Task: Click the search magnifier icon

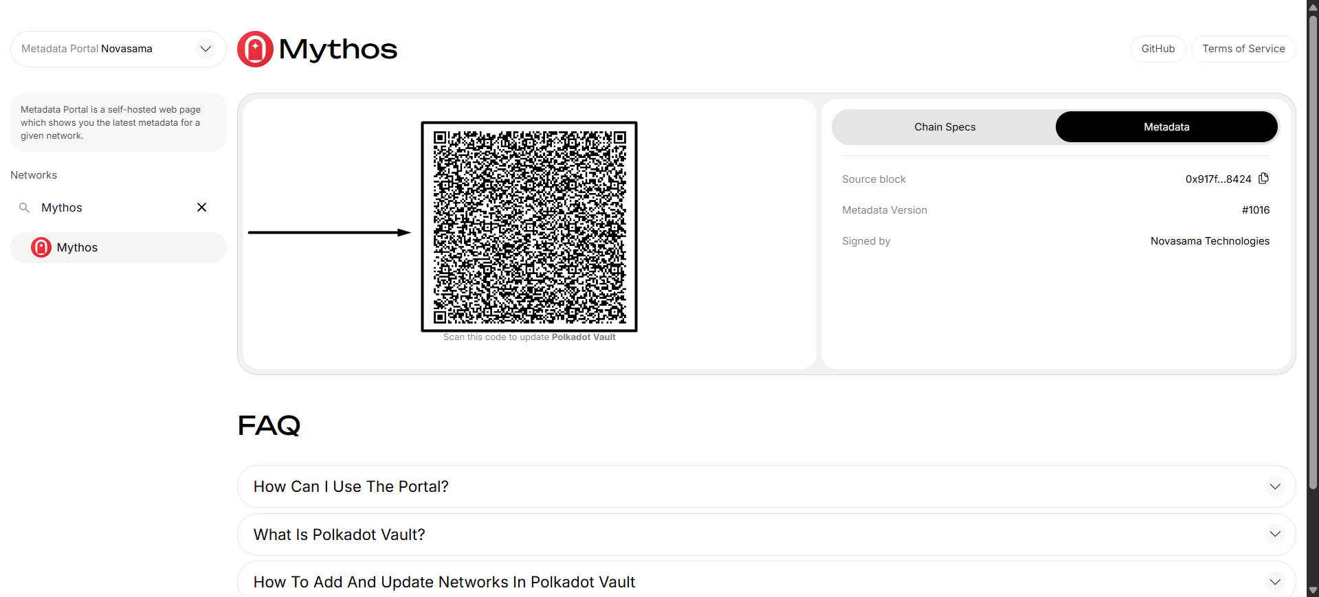Action: point(24,207)
